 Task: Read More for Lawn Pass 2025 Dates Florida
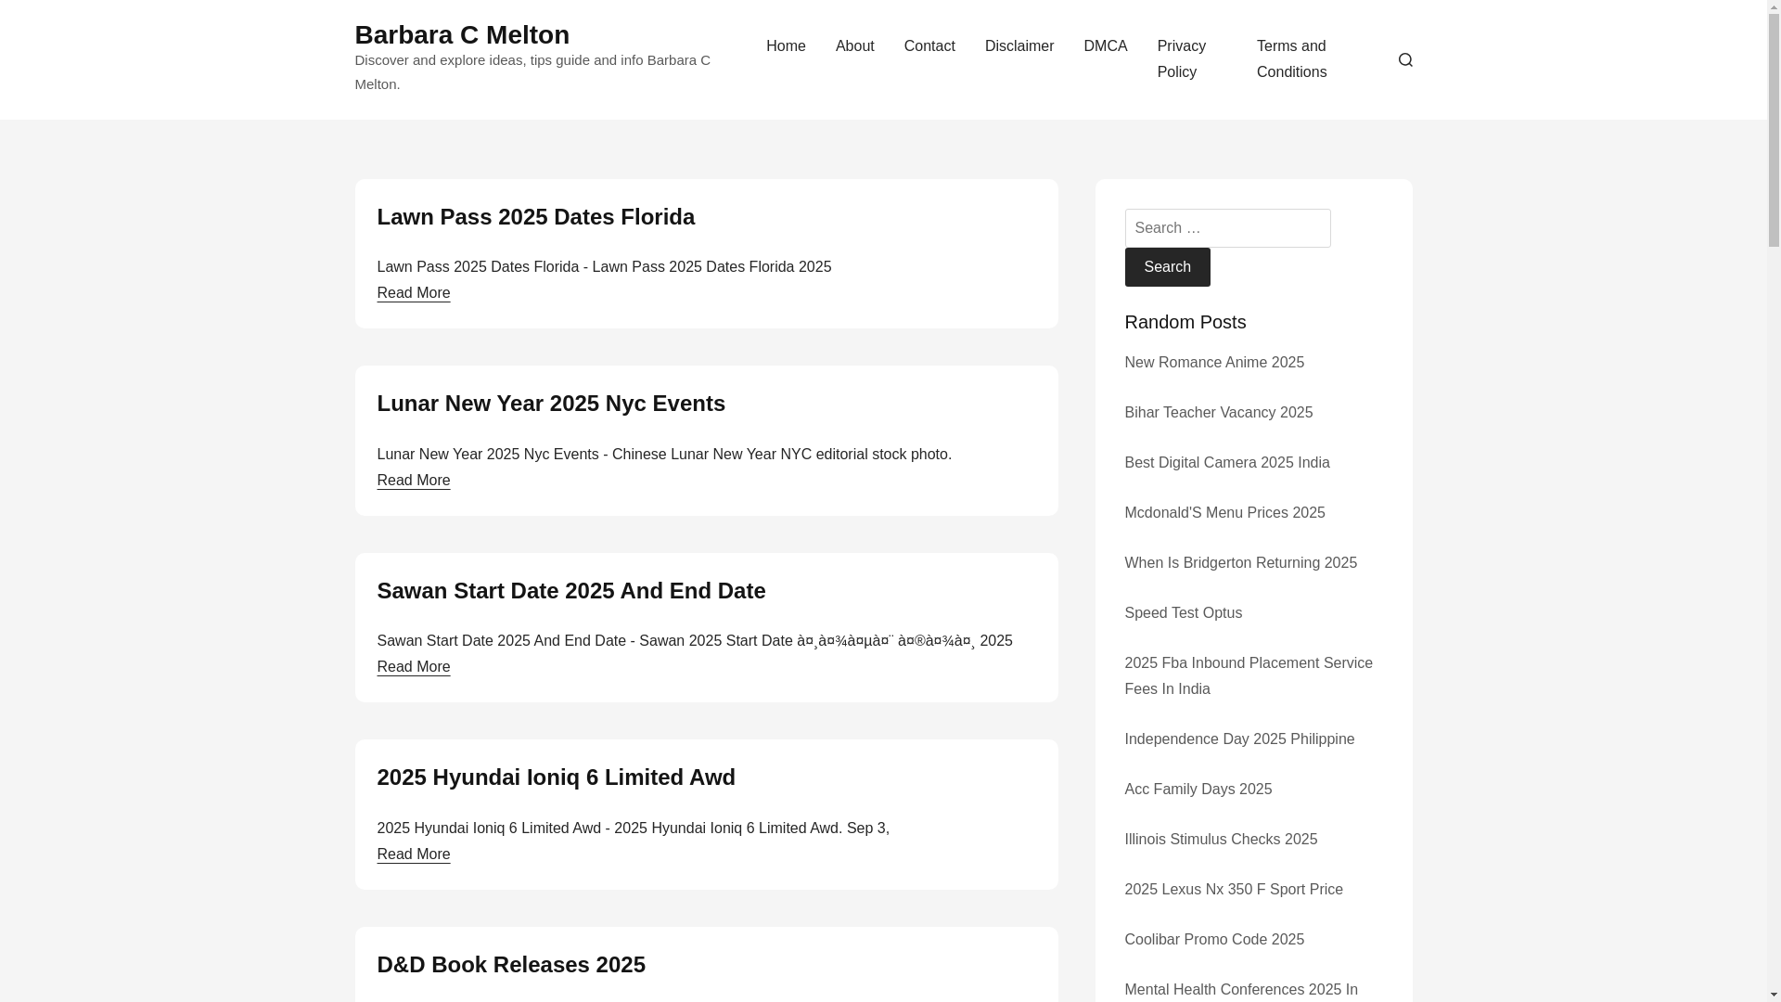point(413,293)
